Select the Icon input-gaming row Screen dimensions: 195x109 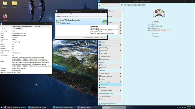click(26, 42)
